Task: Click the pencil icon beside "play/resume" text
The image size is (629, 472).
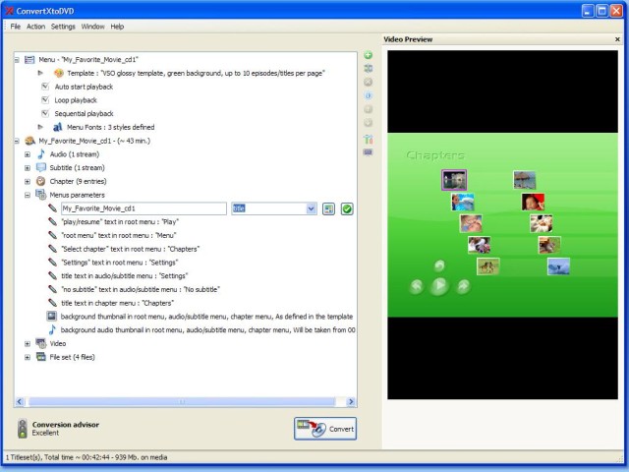Action: point(52,221)
